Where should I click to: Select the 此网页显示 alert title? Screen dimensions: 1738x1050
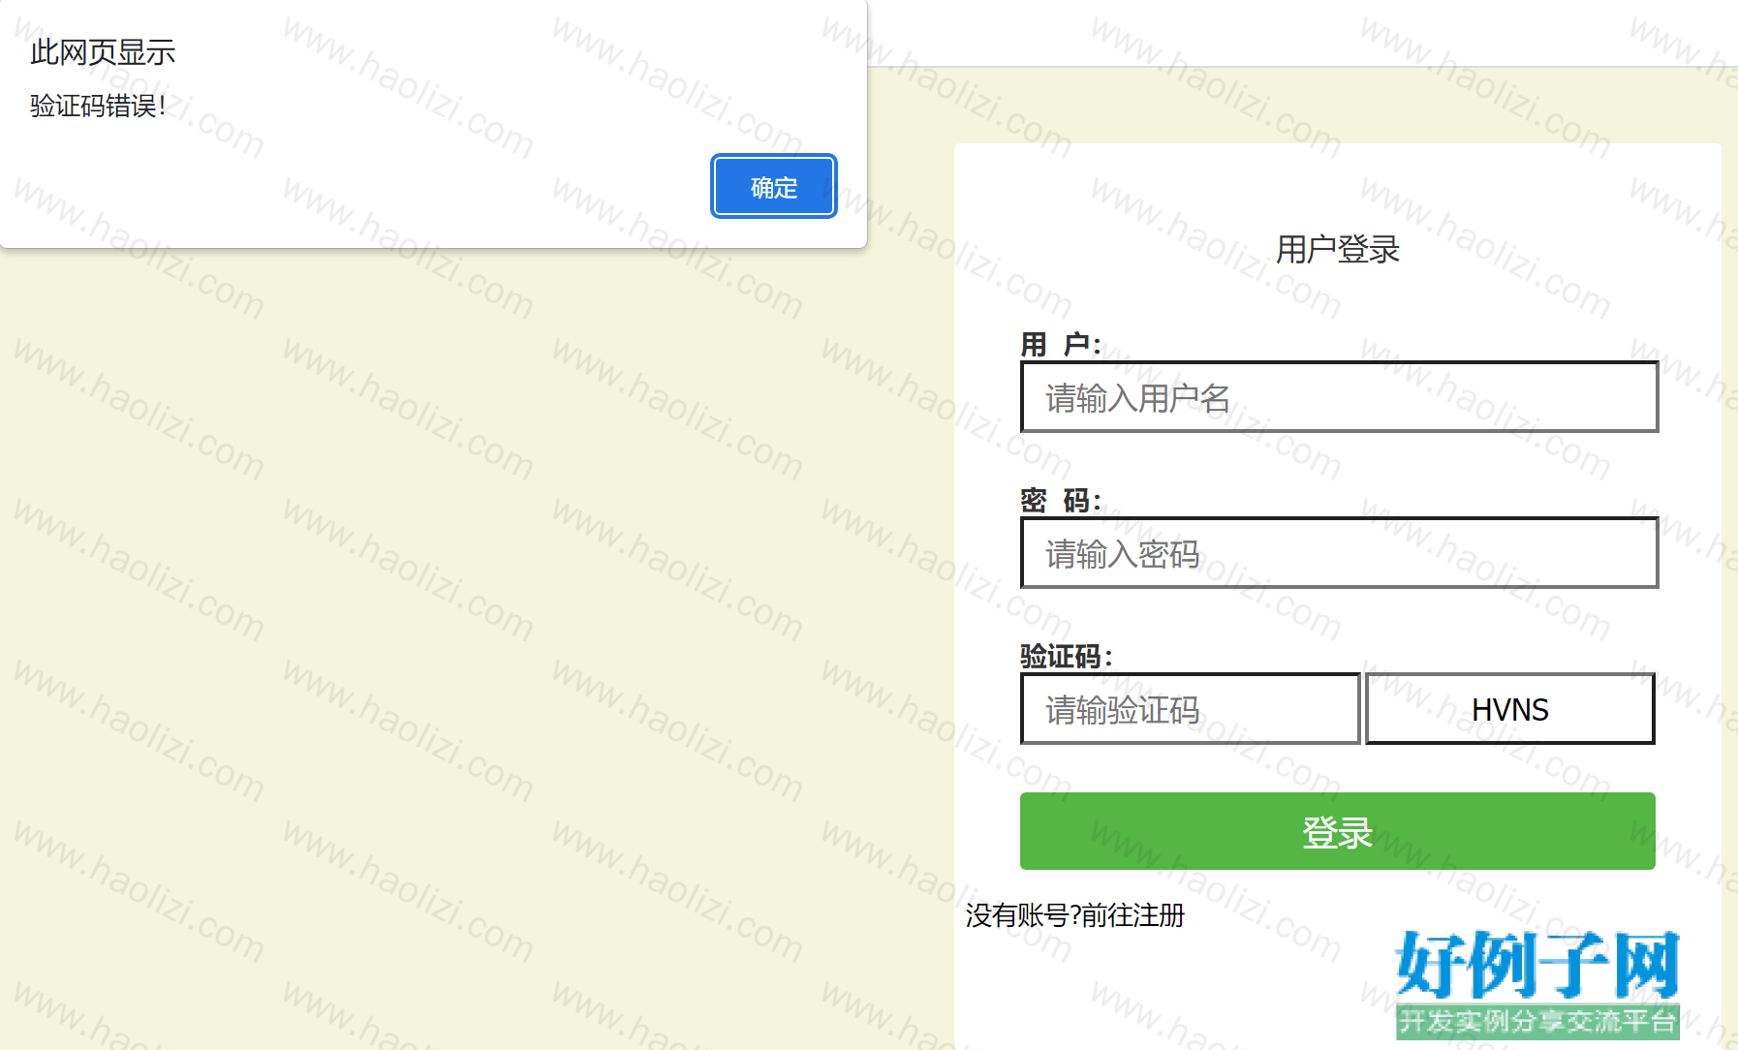103,52
